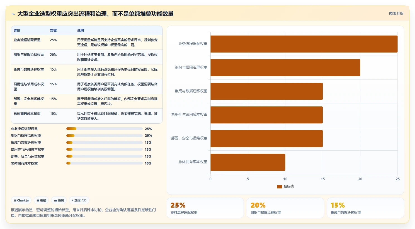Viewport: 415px width, 229px height.
Task: Open the 15% 集成与数据迁移权重 data card
Action: (x=365, y=208)
